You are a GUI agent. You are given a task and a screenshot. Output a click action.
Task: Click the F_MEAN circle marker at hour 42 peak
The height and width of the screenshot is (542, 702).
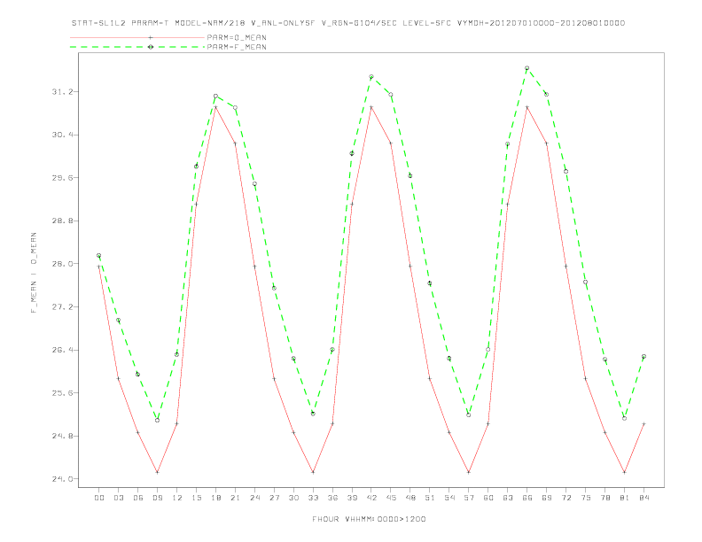click(x=371, y=77)
